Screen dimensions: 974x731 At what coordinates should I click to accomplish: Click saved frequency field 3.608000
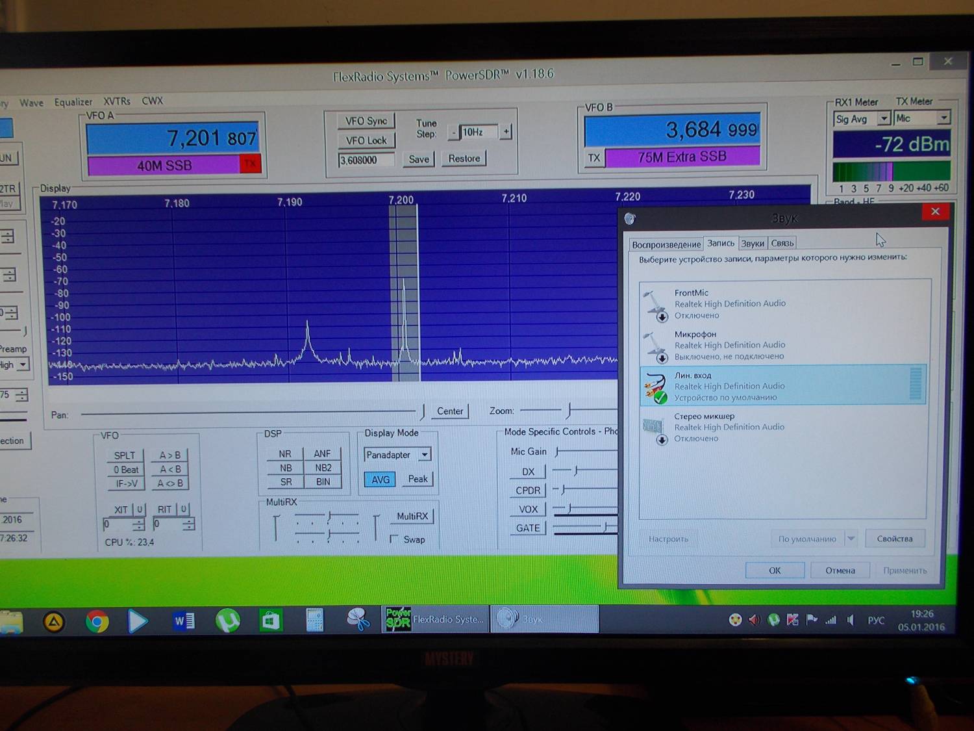point(366,160)
